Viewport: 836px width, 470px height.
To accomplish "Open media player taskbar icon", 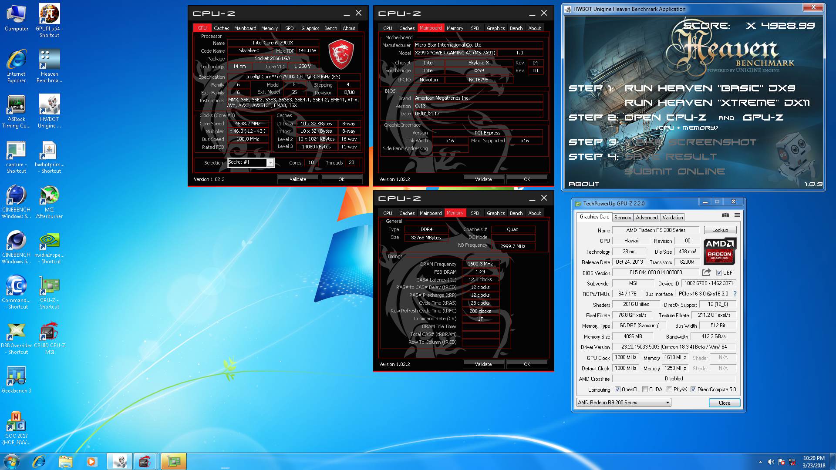I will (x=92, y=461).
